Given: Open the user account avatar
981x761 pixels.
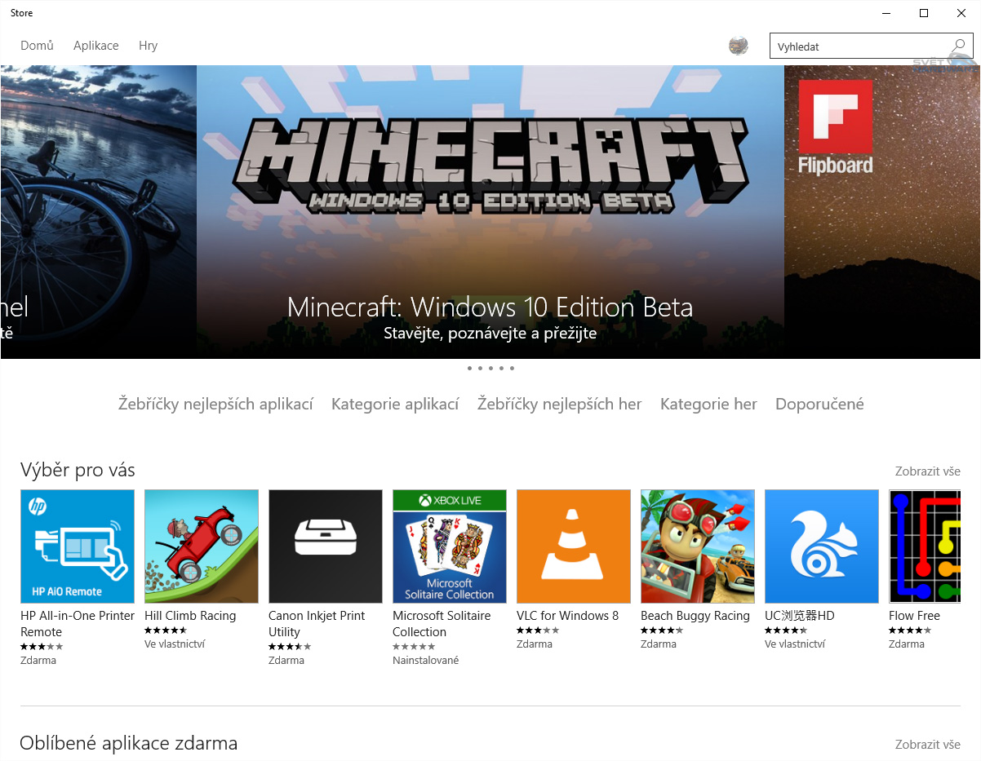Looking at the screenshot, I should click(739, 46).
